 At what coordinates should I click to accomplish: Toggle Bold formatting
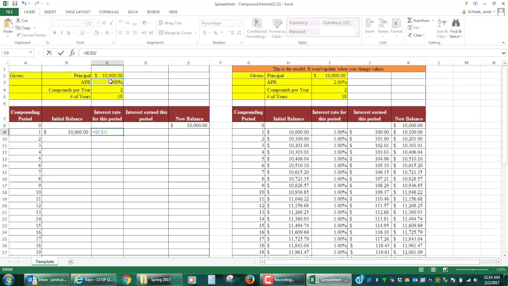click(54, 33)
